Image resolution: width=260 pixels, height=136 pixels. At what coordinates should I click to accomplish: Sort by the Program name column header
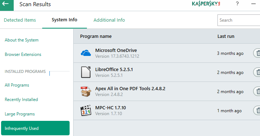pyautogui.click(x=96, y=36)
